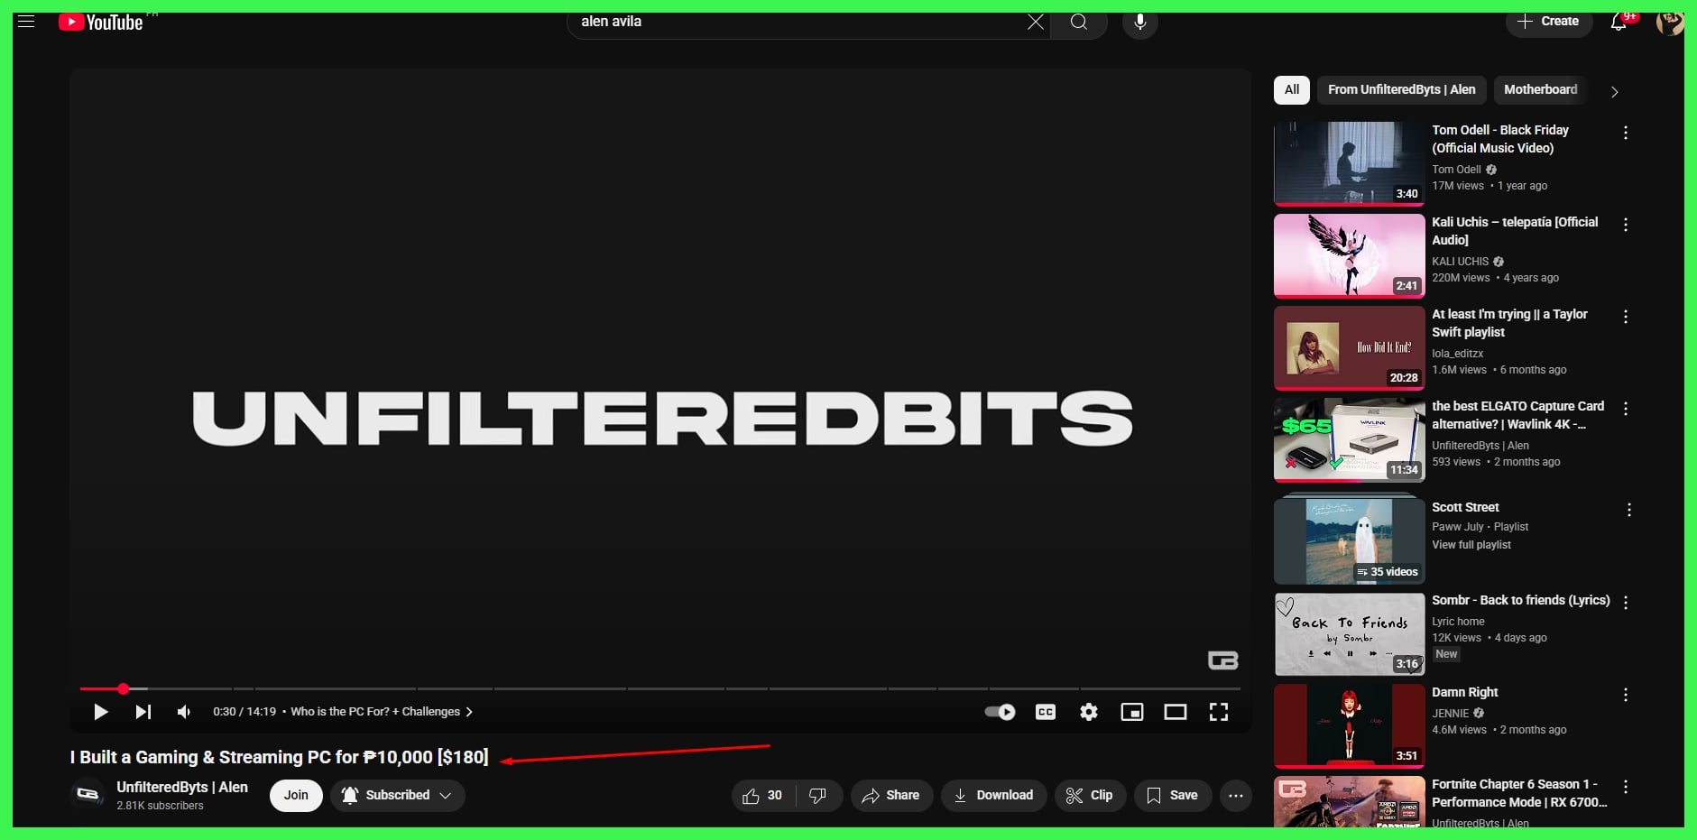This screenshot has height=840, width=1697.
Task: Toggle the autoplay switch
Action: tap(1000, 712)
